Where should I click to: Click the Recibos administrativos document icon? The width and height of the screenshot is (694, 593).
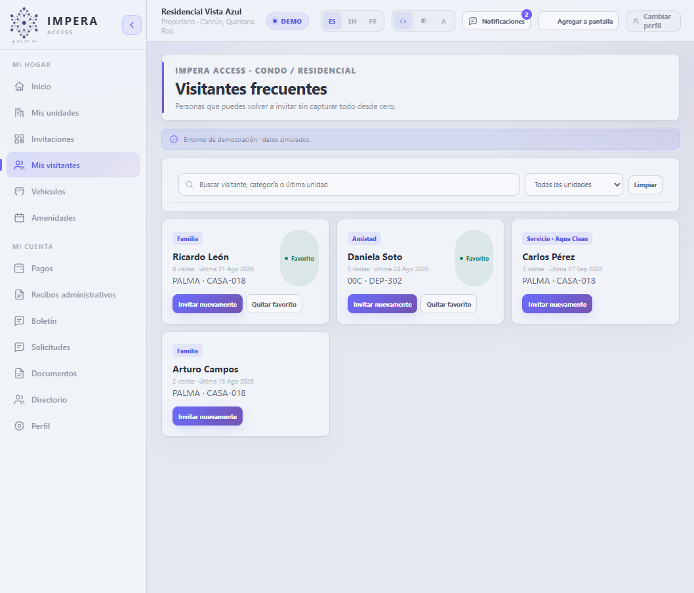point(20,294)
